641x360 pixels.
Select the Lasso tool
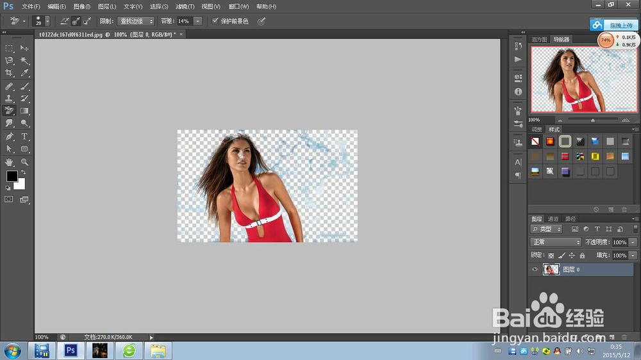tap(9, 60)
